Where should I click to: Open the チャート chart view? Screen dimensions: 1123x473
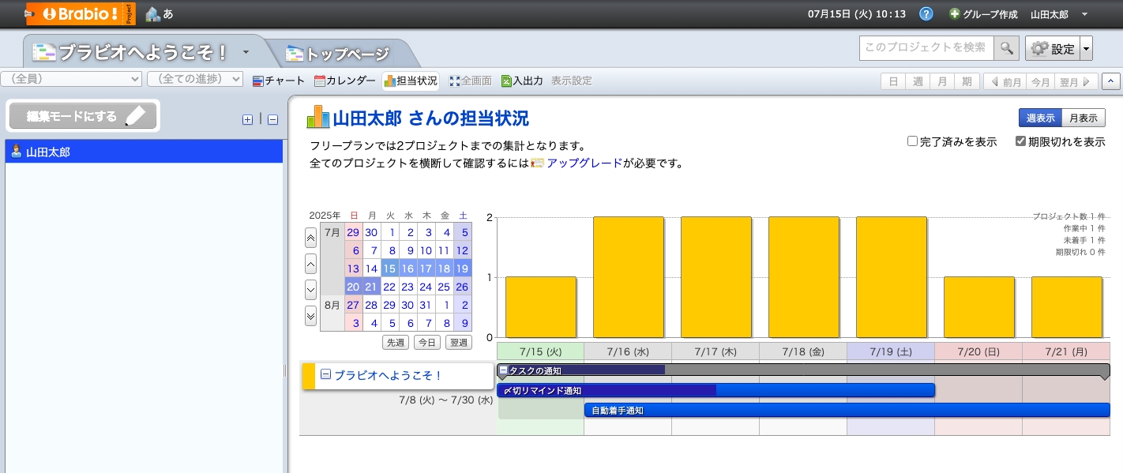[x=279, y=81]
